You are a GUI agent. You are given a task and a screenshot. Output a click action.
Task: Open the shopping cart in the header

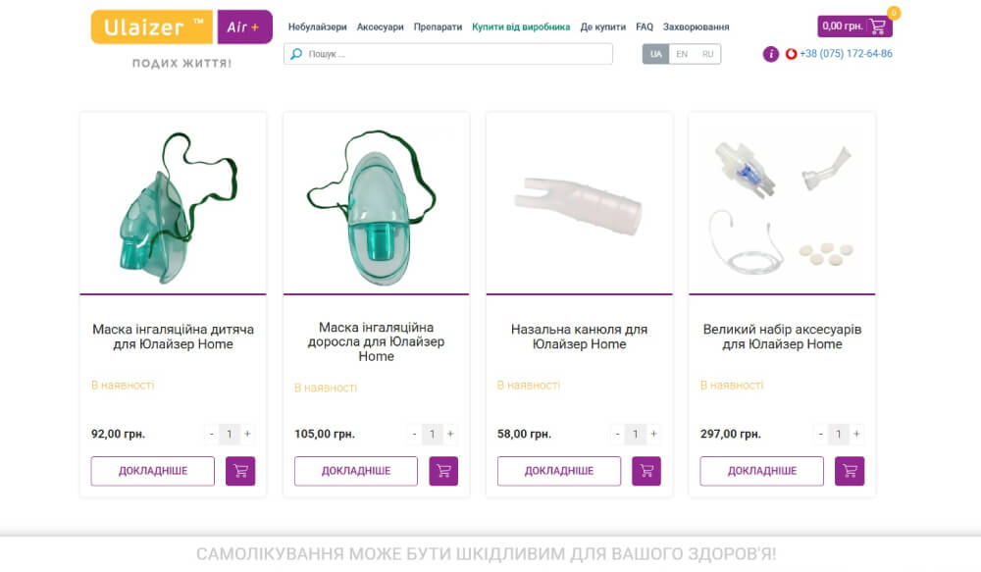pos(855,26)
